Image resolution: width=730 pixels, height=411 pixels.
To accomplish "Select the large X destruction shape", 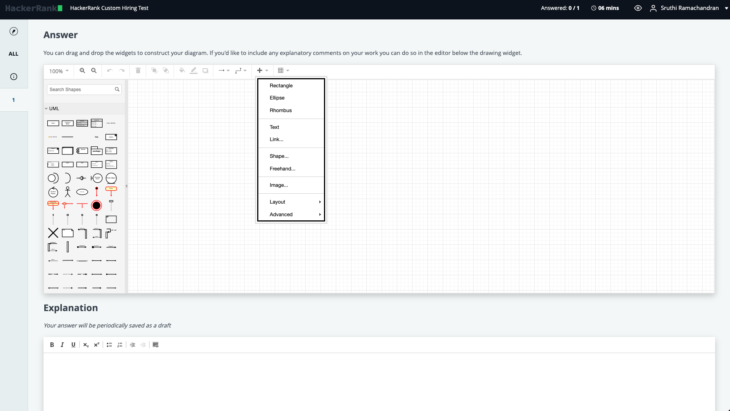I will coord(53,233).
